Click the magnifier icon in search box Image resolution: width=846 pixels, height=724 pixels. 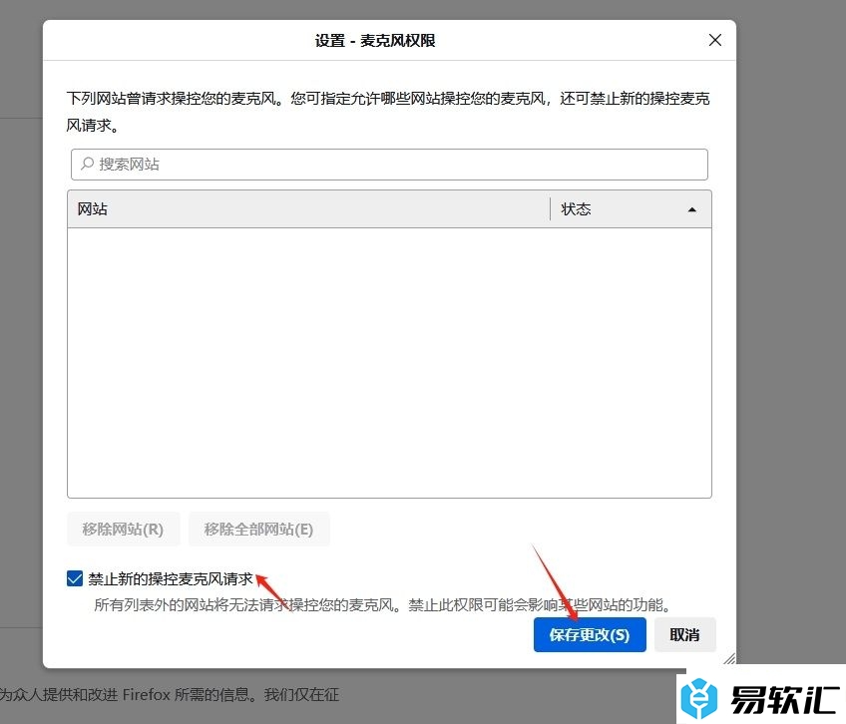point(87,164)
